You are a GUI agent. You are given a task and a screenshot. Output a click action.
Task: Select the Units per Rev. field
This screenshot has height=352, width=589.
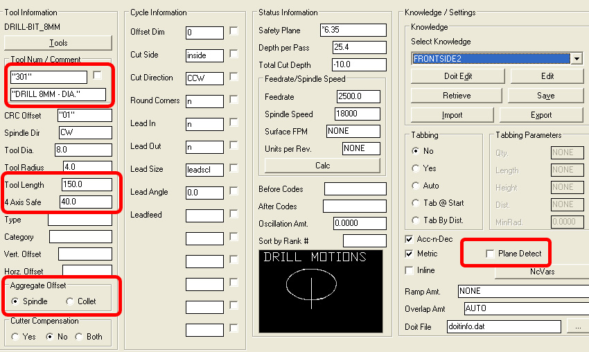pos(361,148)
